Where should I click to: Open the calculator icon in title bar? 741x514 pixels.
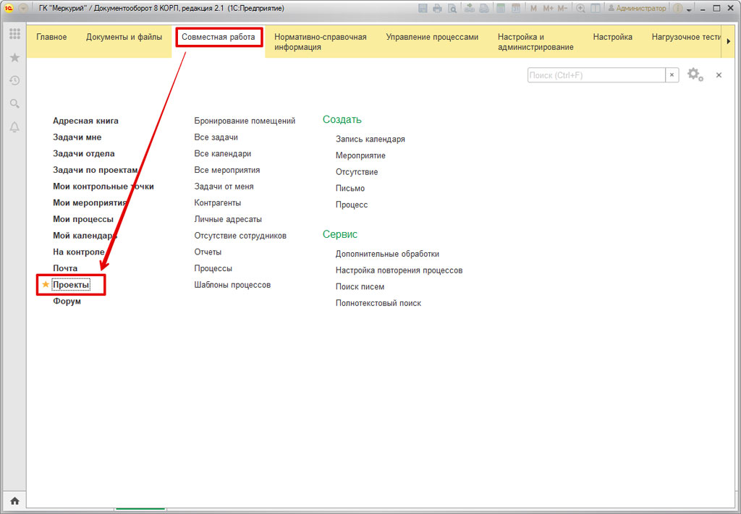[x=500, y=9]
